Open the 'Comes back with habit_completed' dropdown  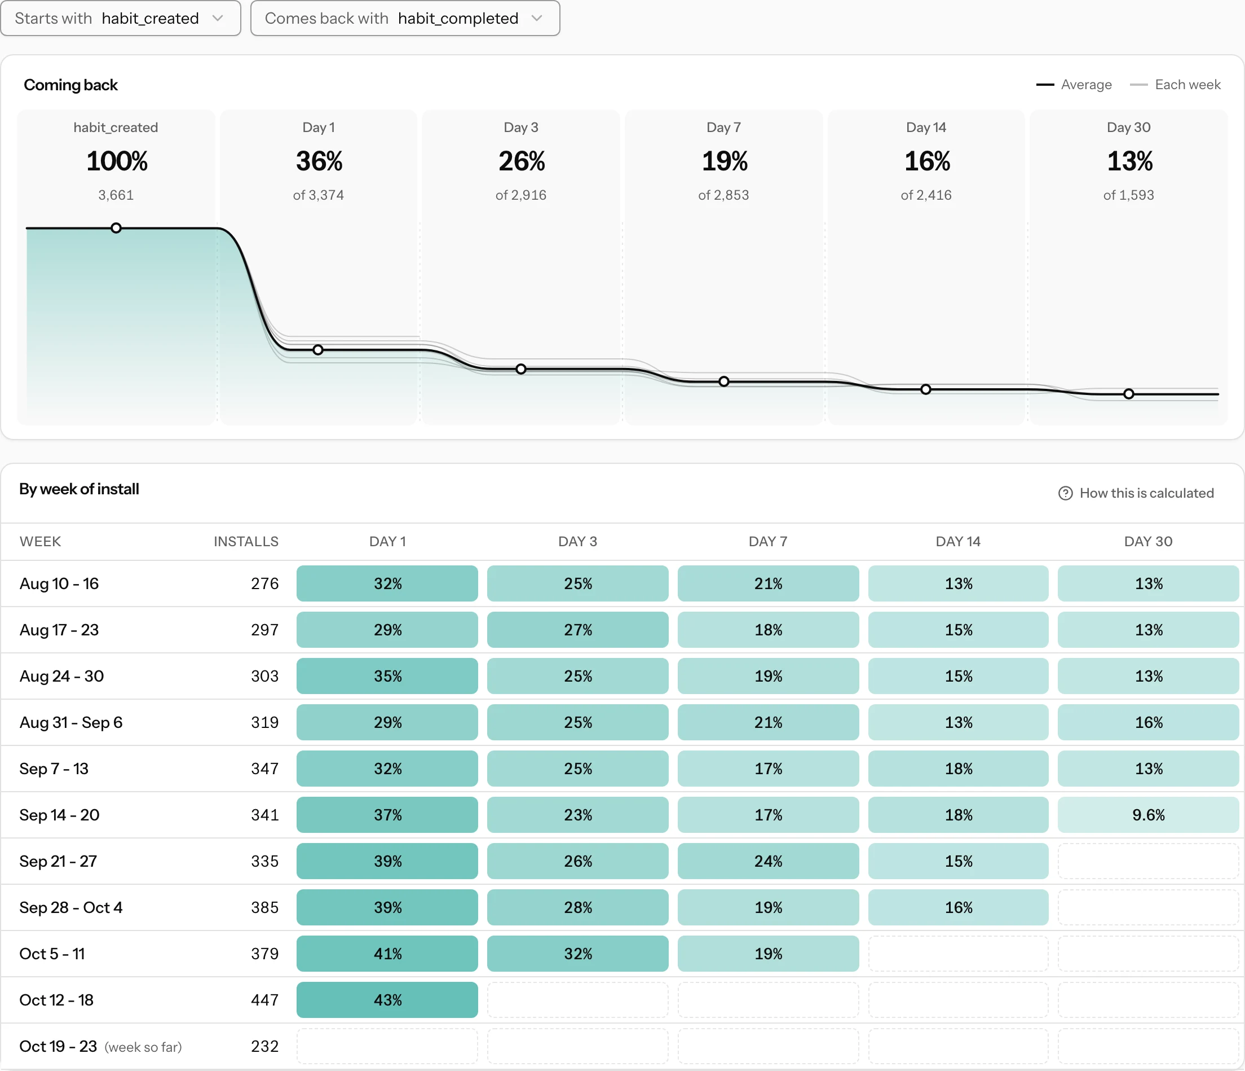[405, 18]
